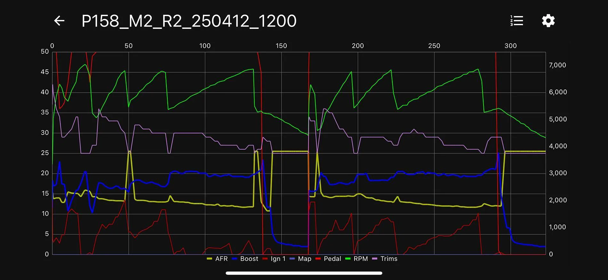Click the 15 label on the left axis

point(45,193)
